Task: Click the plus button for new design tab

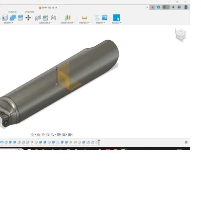Action: coord(152,7)
